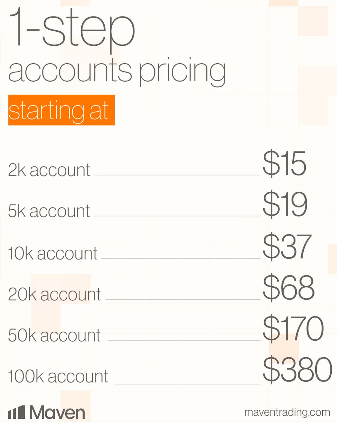Select the 100k account label
Viewport: 337px width, 422px height.
[x=58, y=376]
